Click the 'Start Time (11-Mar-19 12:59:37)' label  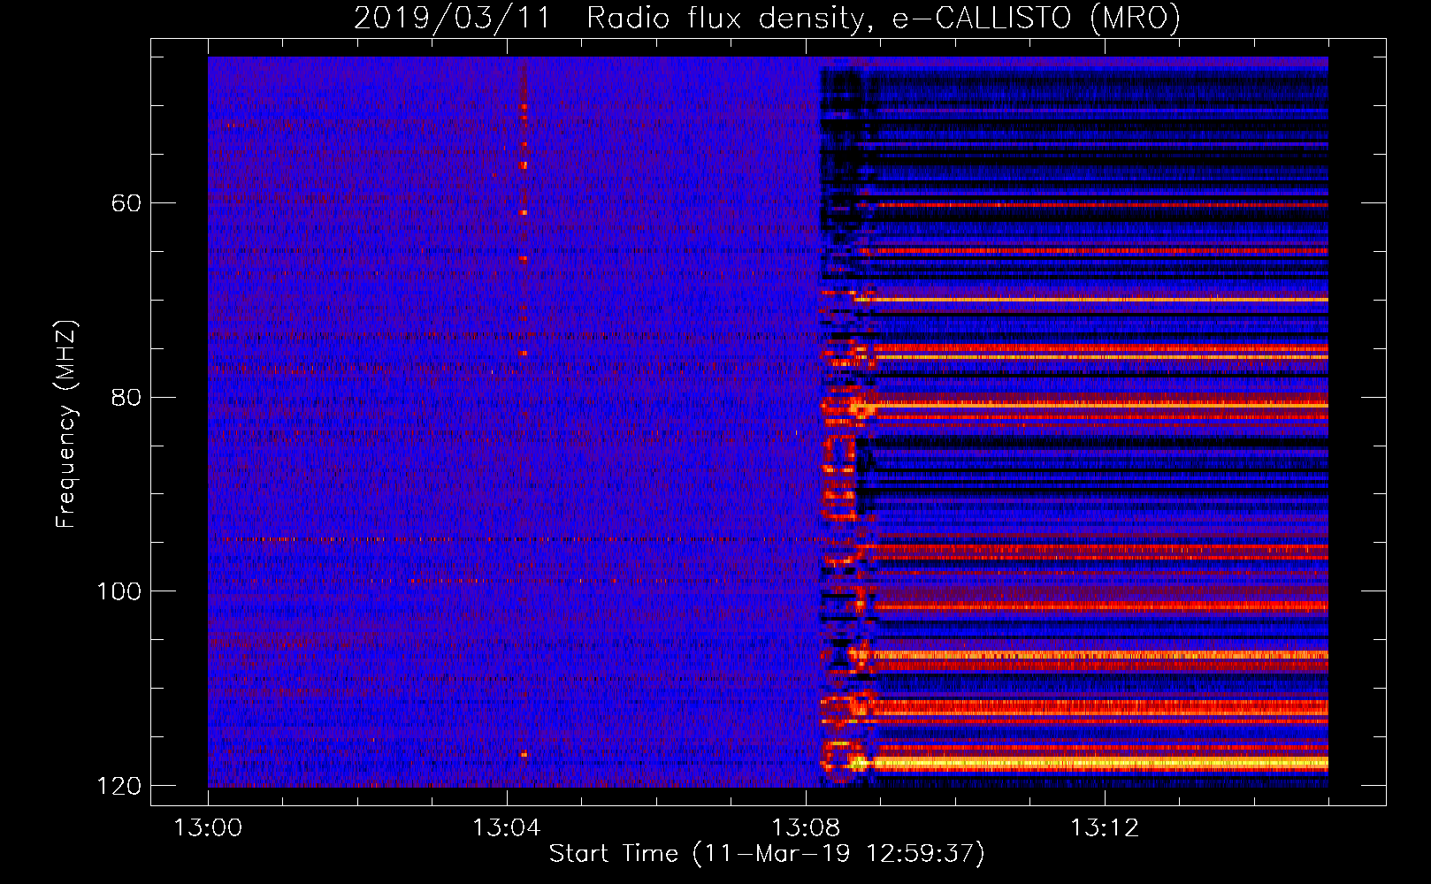coord(767,854)
